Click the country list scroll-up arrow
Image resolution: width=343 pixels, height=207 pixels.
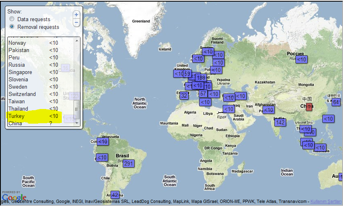click(76, 40)
